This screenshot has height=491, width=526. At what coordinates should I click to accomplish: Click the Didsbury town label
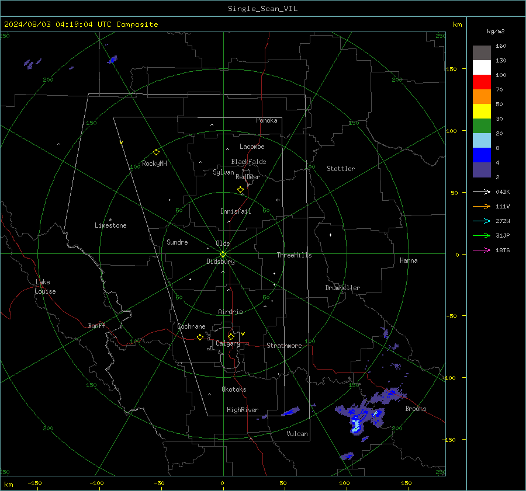point(220,262)
